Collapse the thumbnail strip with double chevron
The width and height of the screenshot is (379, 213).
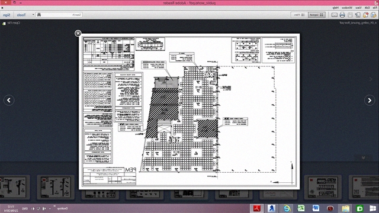[x=363, y=157]
